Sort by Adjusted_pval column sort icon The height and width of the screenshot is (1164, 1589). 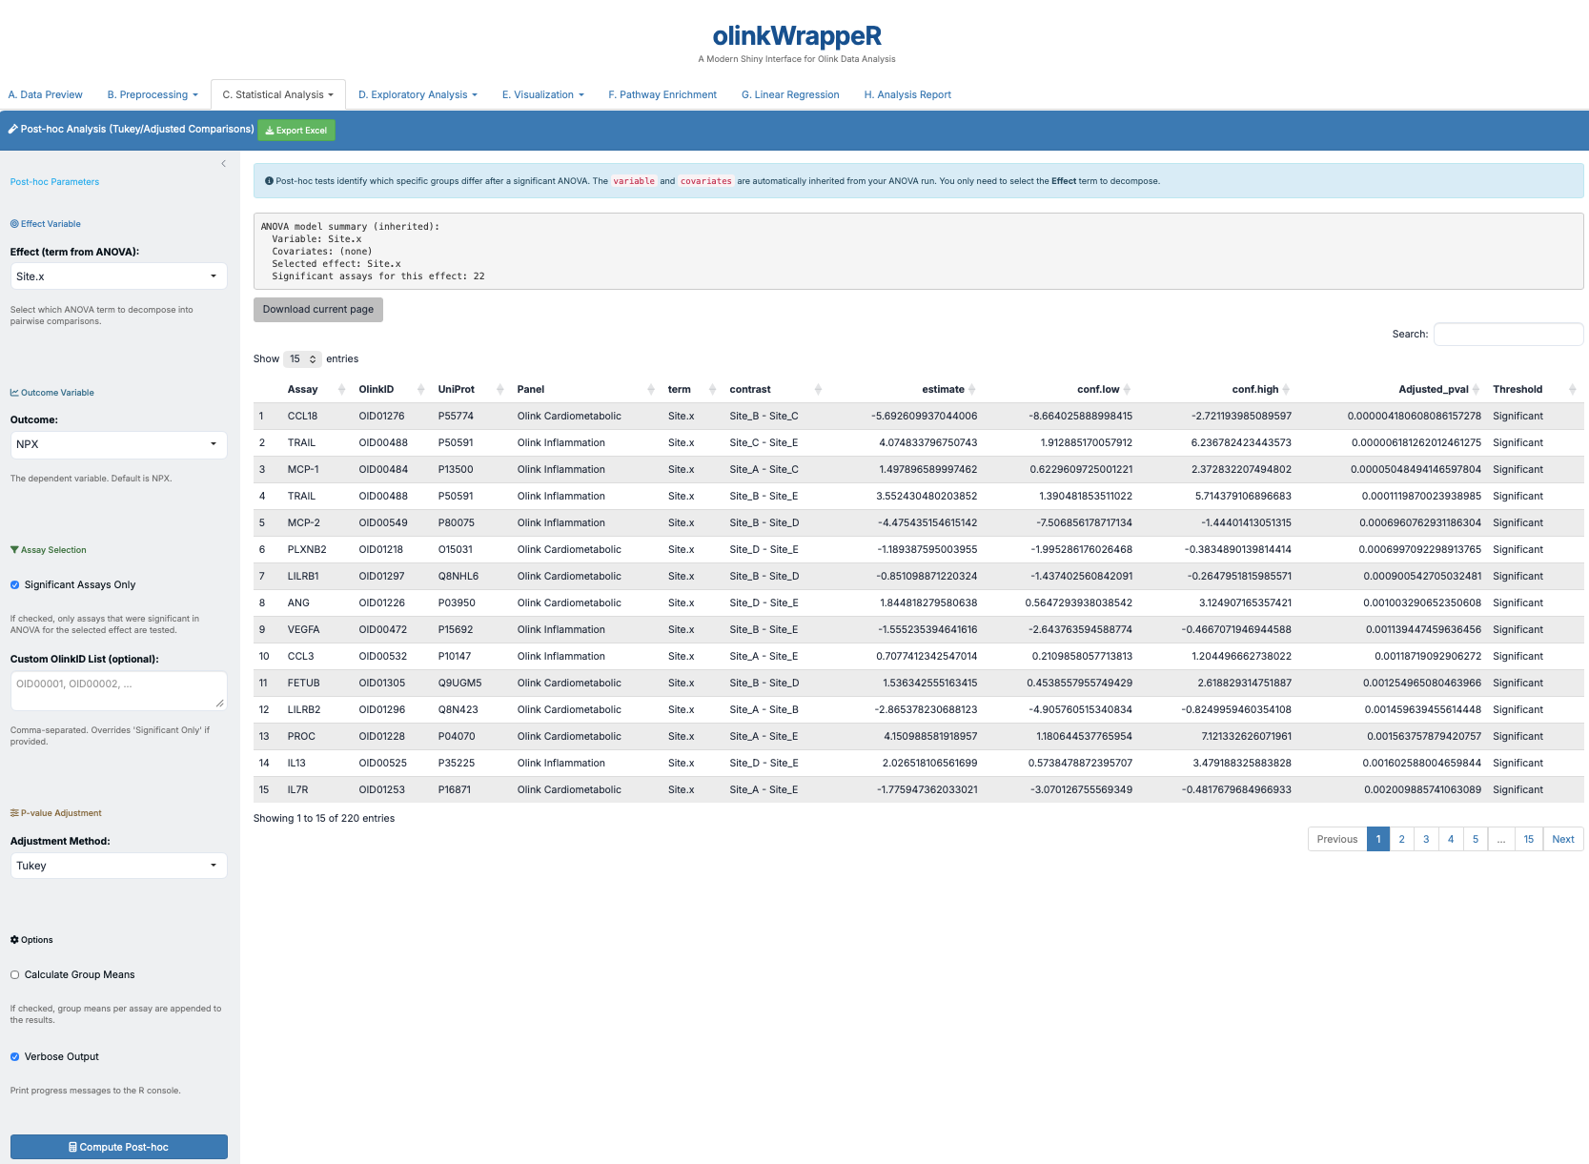(1476, 389)
